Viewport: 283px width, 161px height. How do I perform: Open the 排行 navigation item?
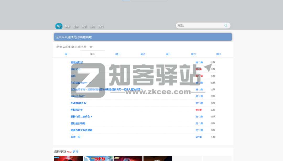[92, 26]
